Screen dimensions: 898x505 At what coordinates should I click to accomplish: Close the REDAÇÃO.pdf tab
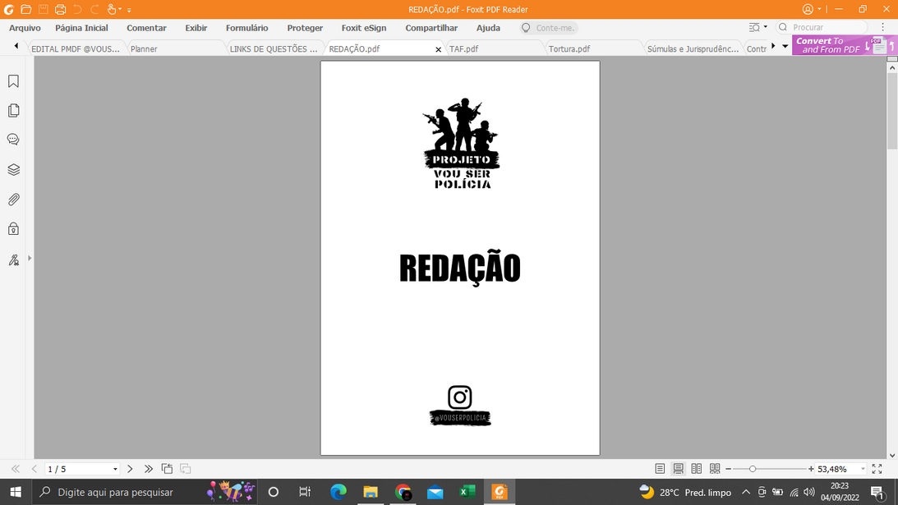tap(438, 49)
